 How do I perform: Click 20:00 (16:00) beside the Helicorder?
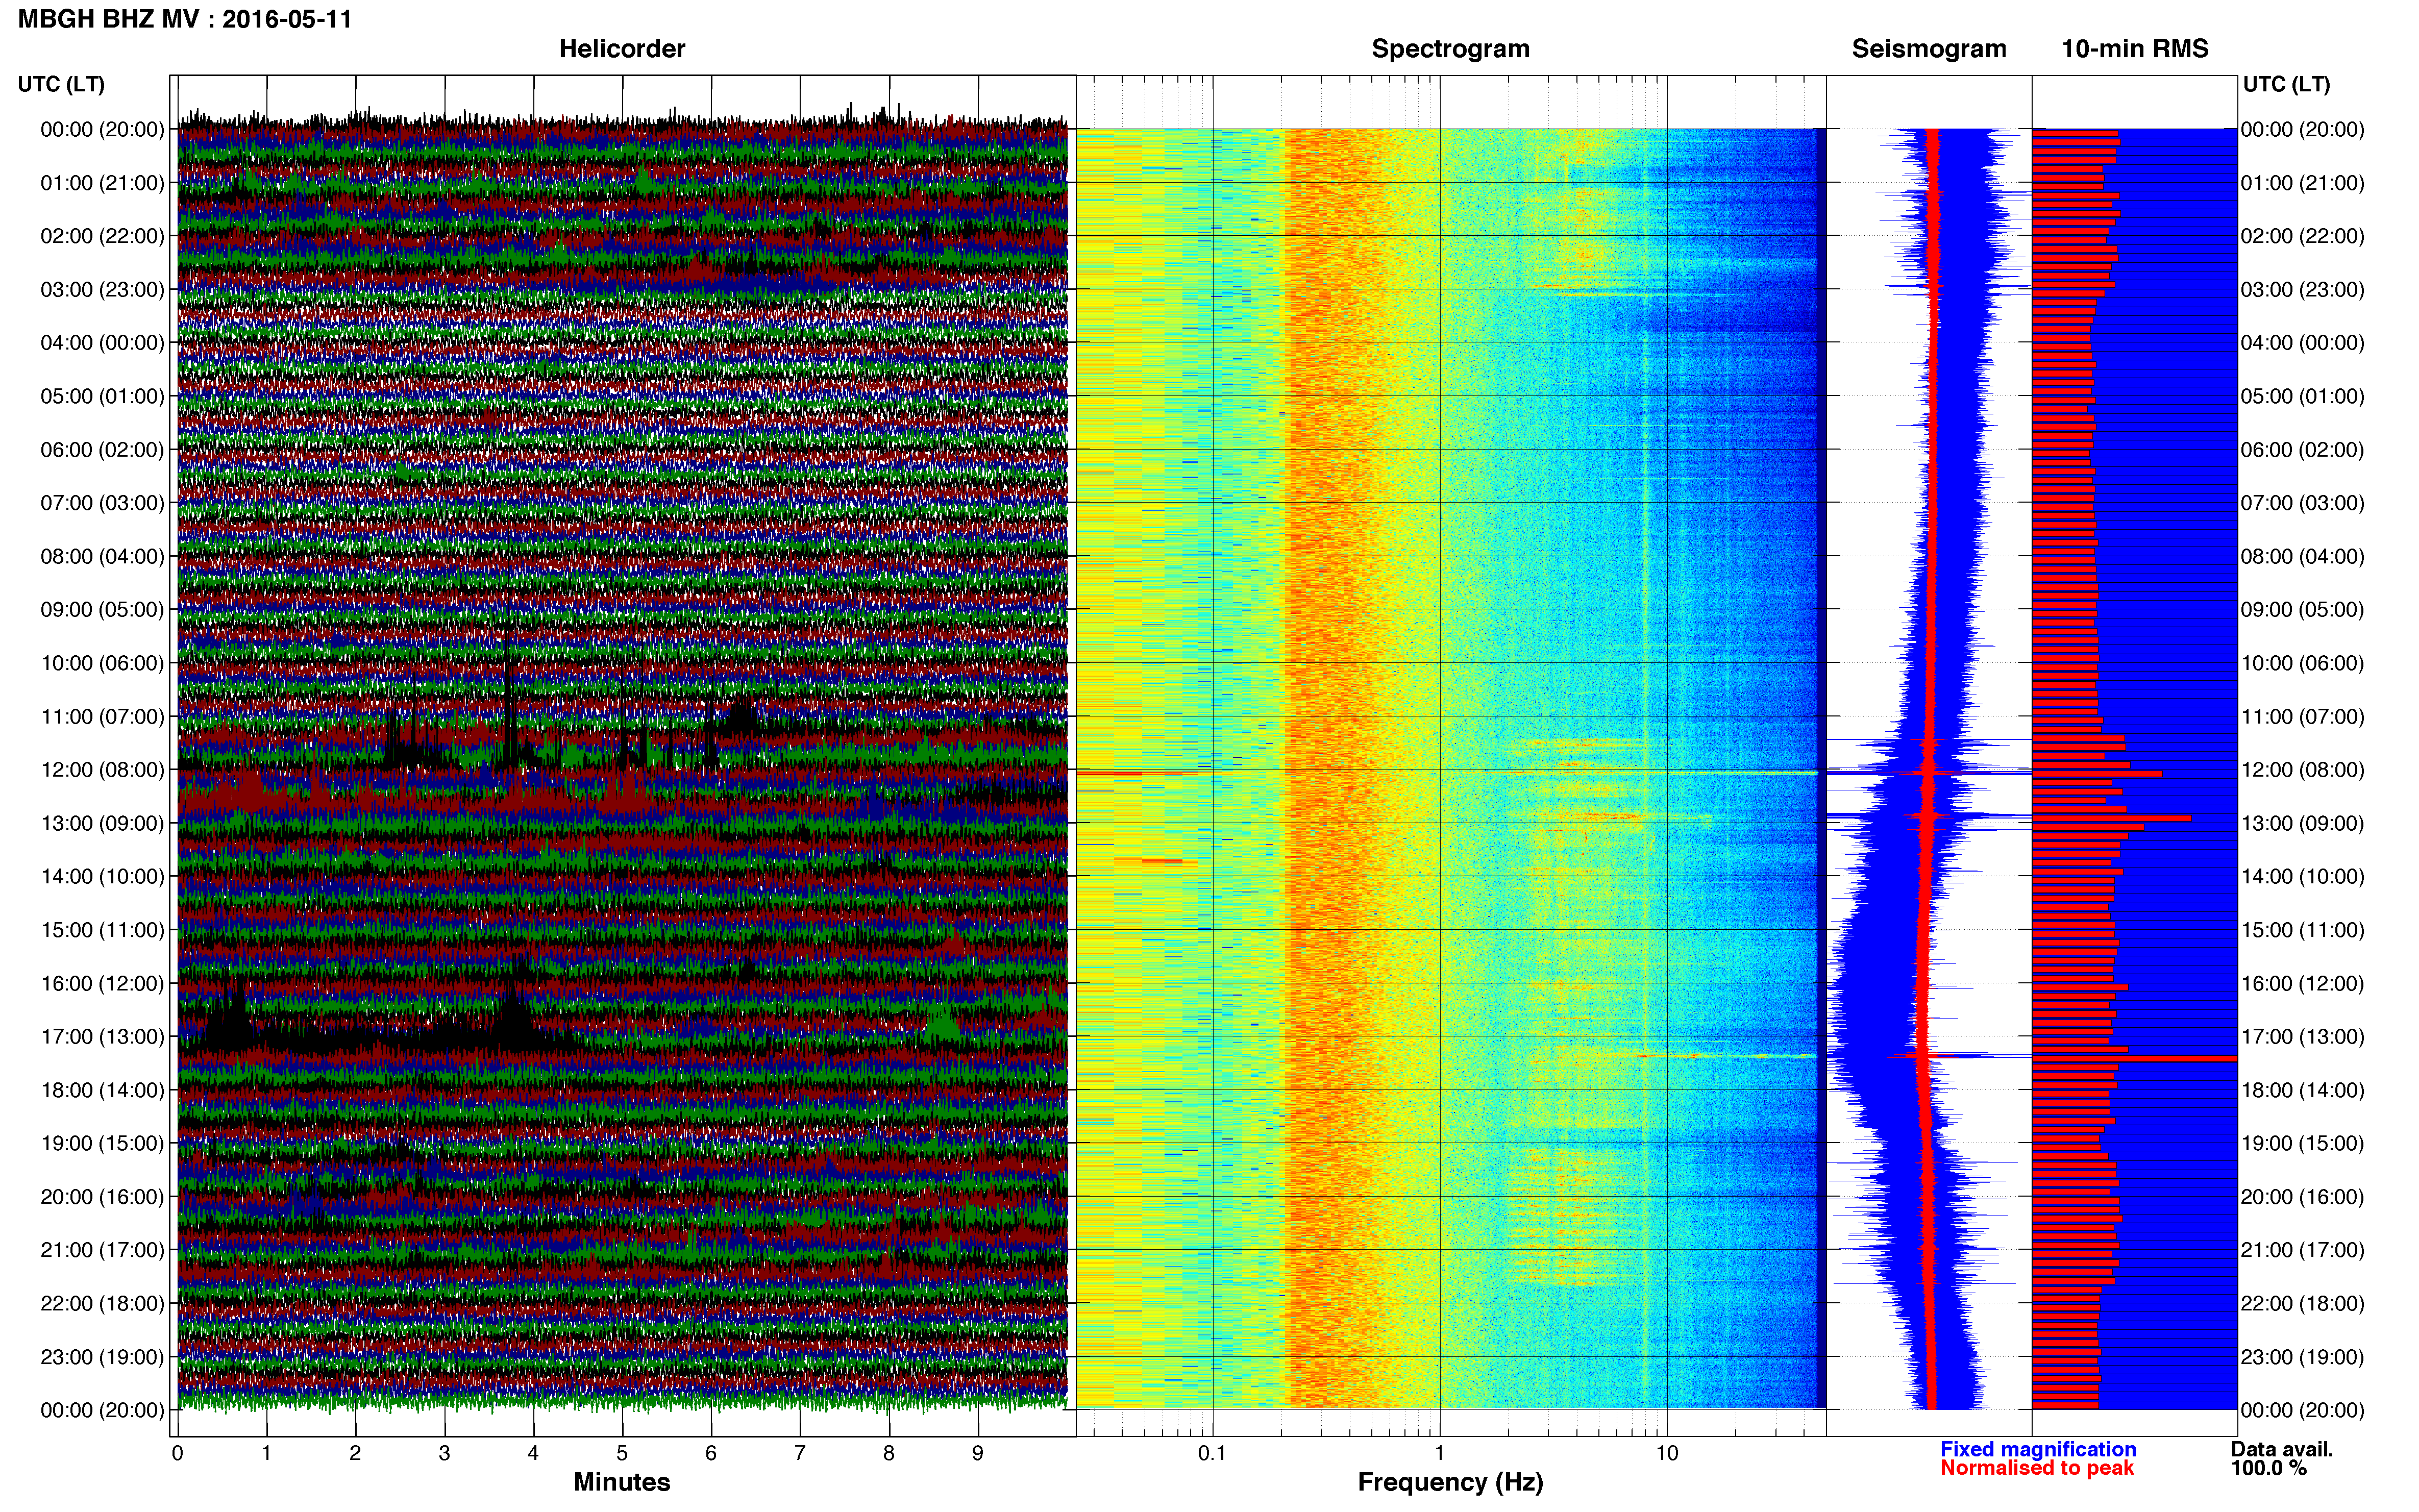coord(102,1197)
